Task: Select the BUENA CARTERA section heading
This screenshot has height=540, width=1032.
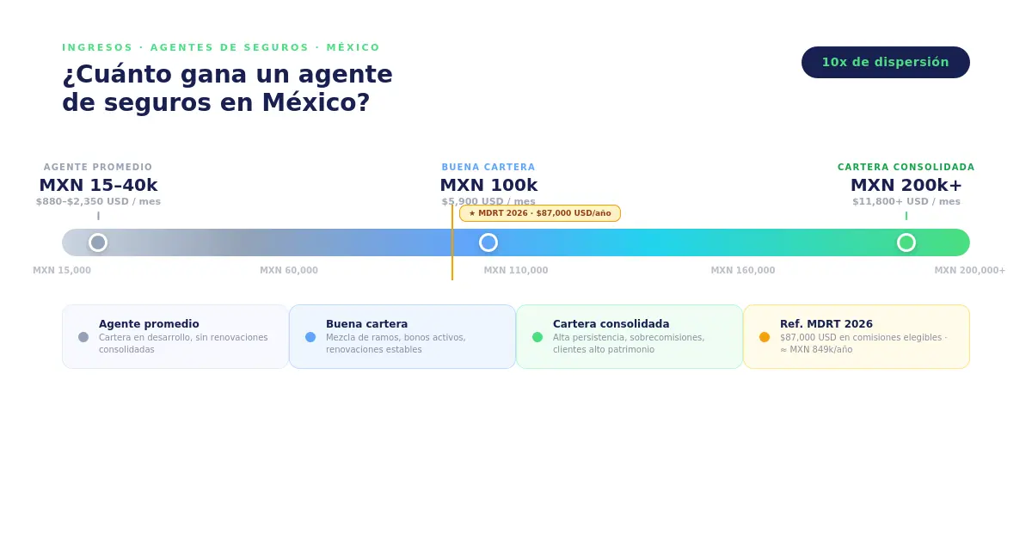Action: 488,167
